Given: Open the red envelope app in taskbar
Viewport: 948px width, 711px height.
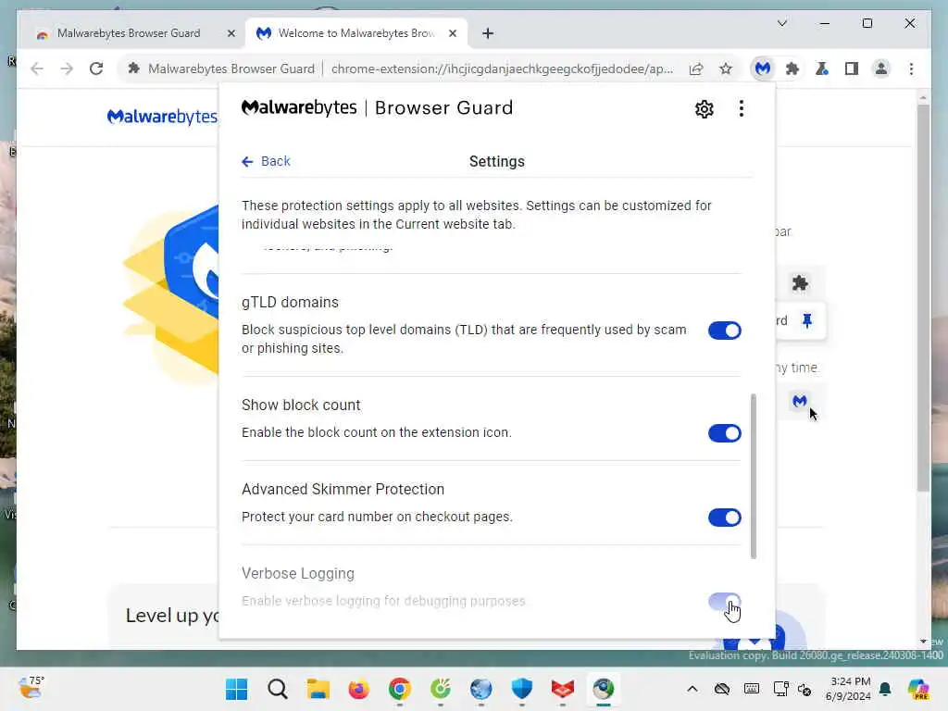Looking at the screenshot, I should click(562, 689).
